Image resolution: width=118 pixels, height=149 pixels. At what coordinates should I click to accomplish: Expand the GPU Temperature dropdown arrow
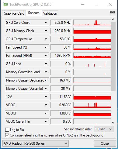point(46,39)
